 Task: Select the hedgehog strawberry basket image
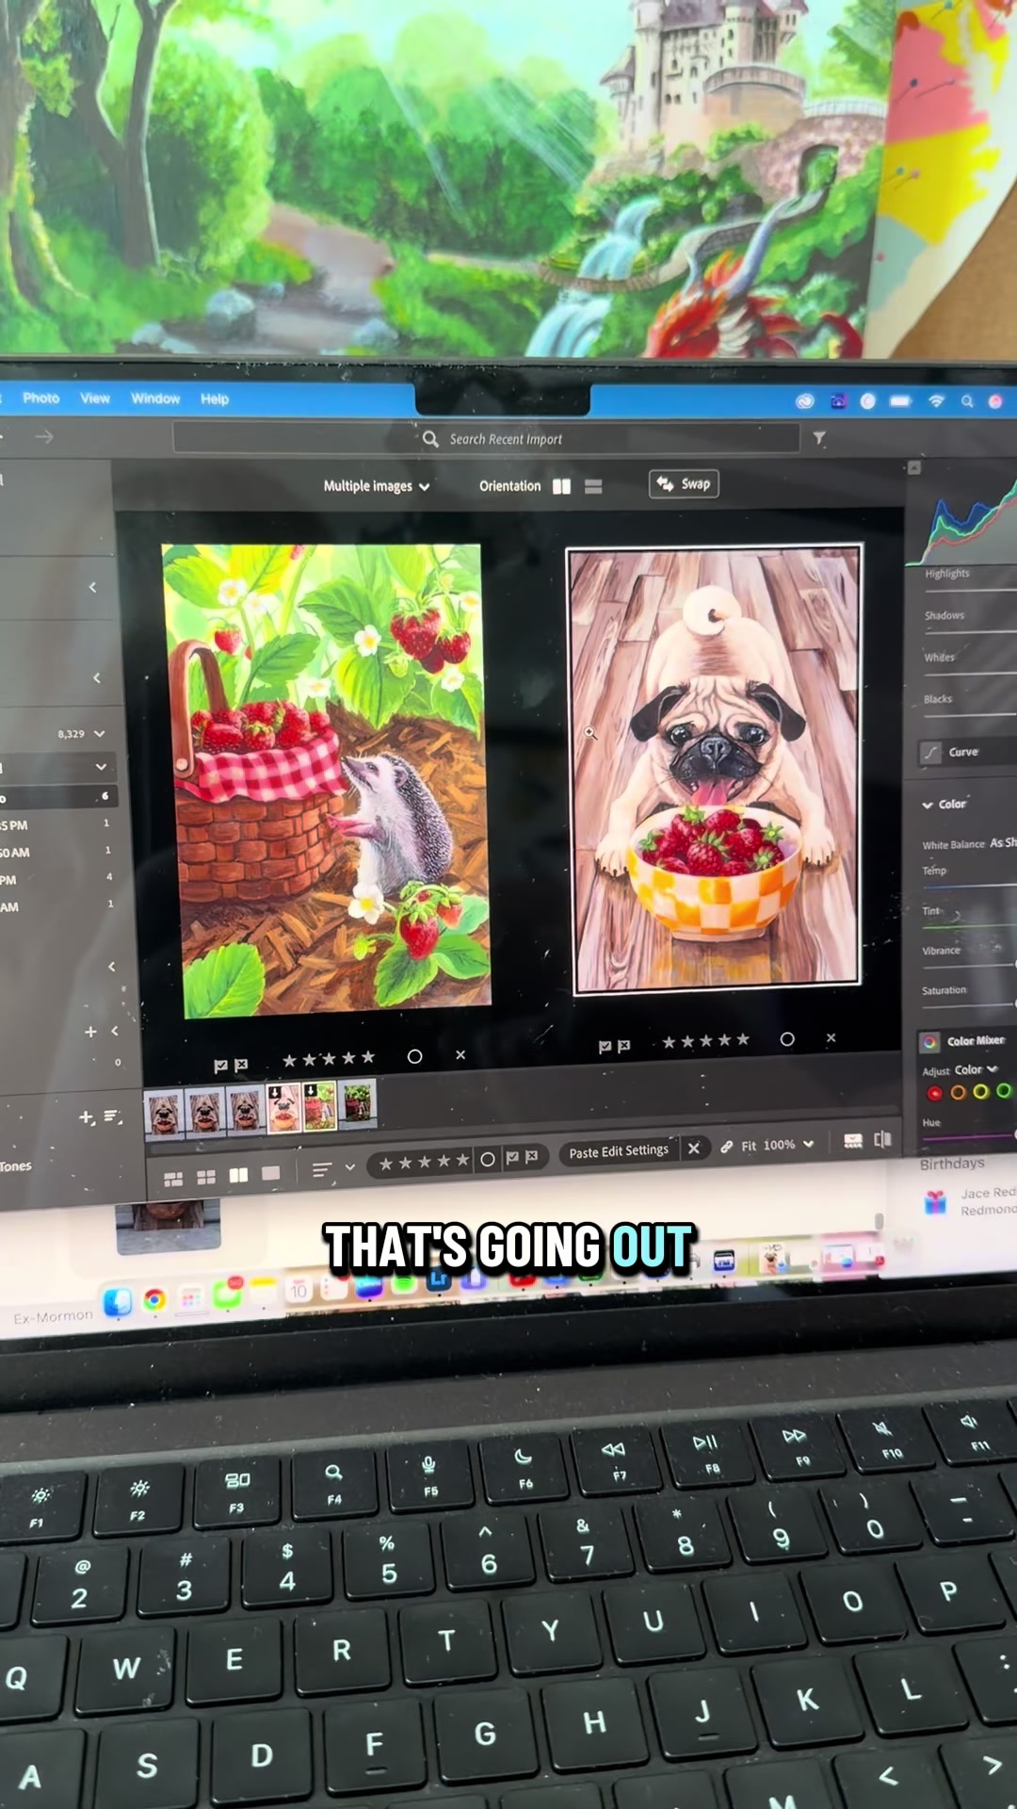pos(326,780)
